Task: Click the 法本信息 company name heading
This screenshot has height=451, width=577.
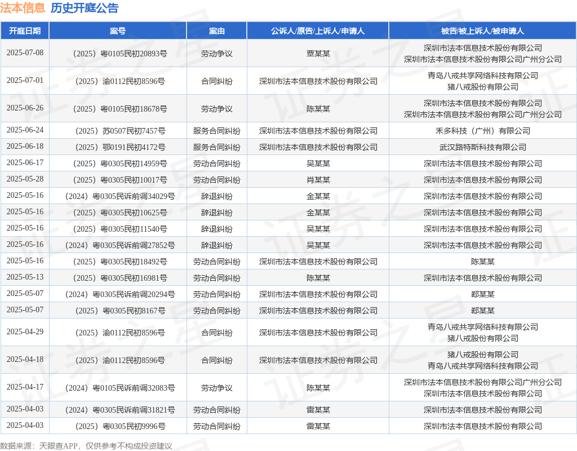Action: tap(23, 8)
